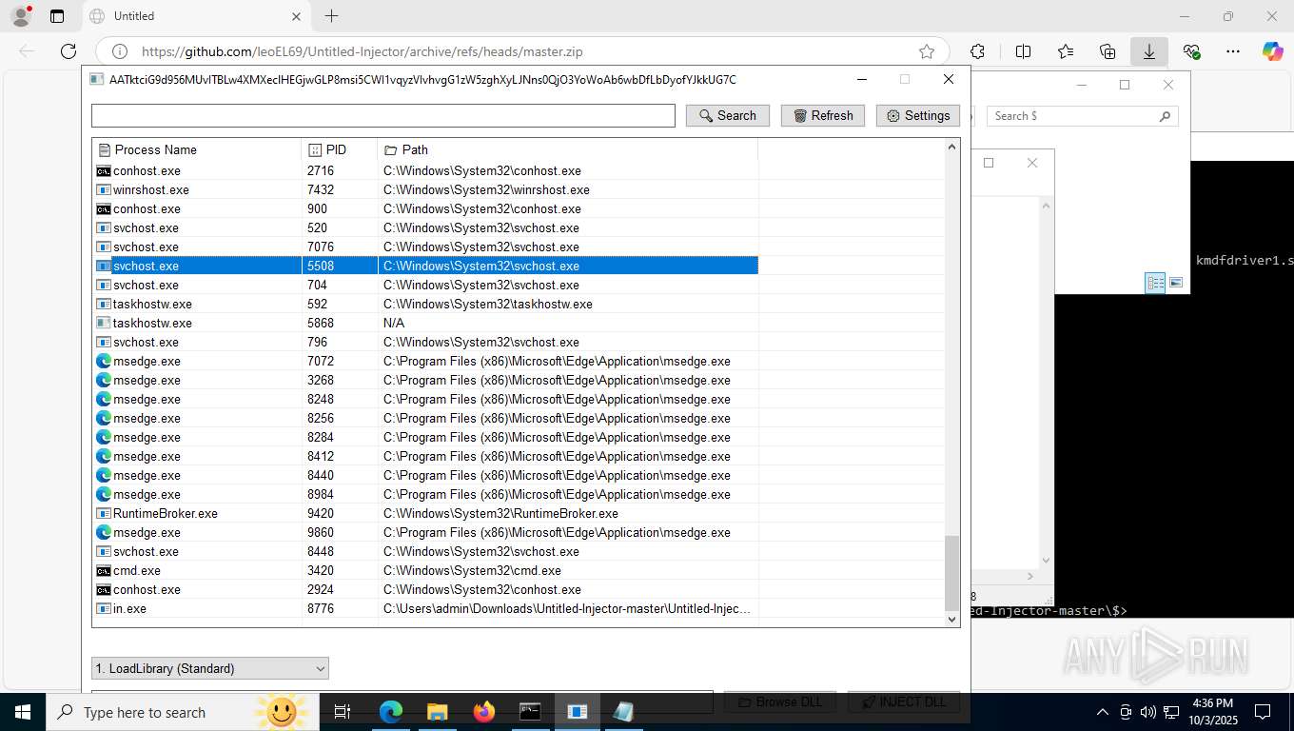Click Edge icon of msedge.exe PID 8440

[x=104, y=475]
